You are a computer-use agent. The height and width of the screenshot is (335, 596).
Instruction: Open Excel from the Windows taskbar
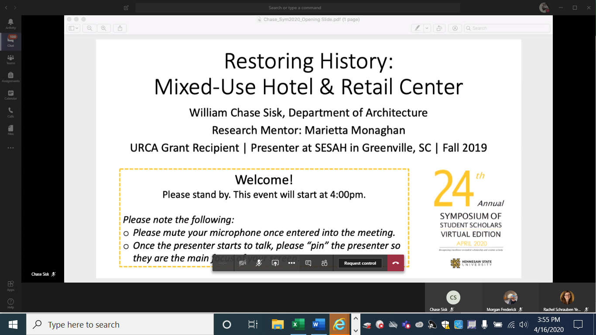coord(298,325)
